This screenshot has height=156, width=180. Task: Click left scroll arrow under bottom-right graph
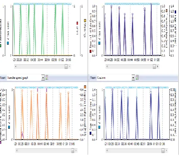(107, 150)
